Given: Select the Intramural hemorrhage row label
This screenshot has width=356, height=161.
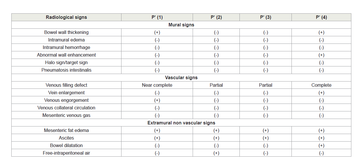Looking at the screenshot, I should (66, 47).
